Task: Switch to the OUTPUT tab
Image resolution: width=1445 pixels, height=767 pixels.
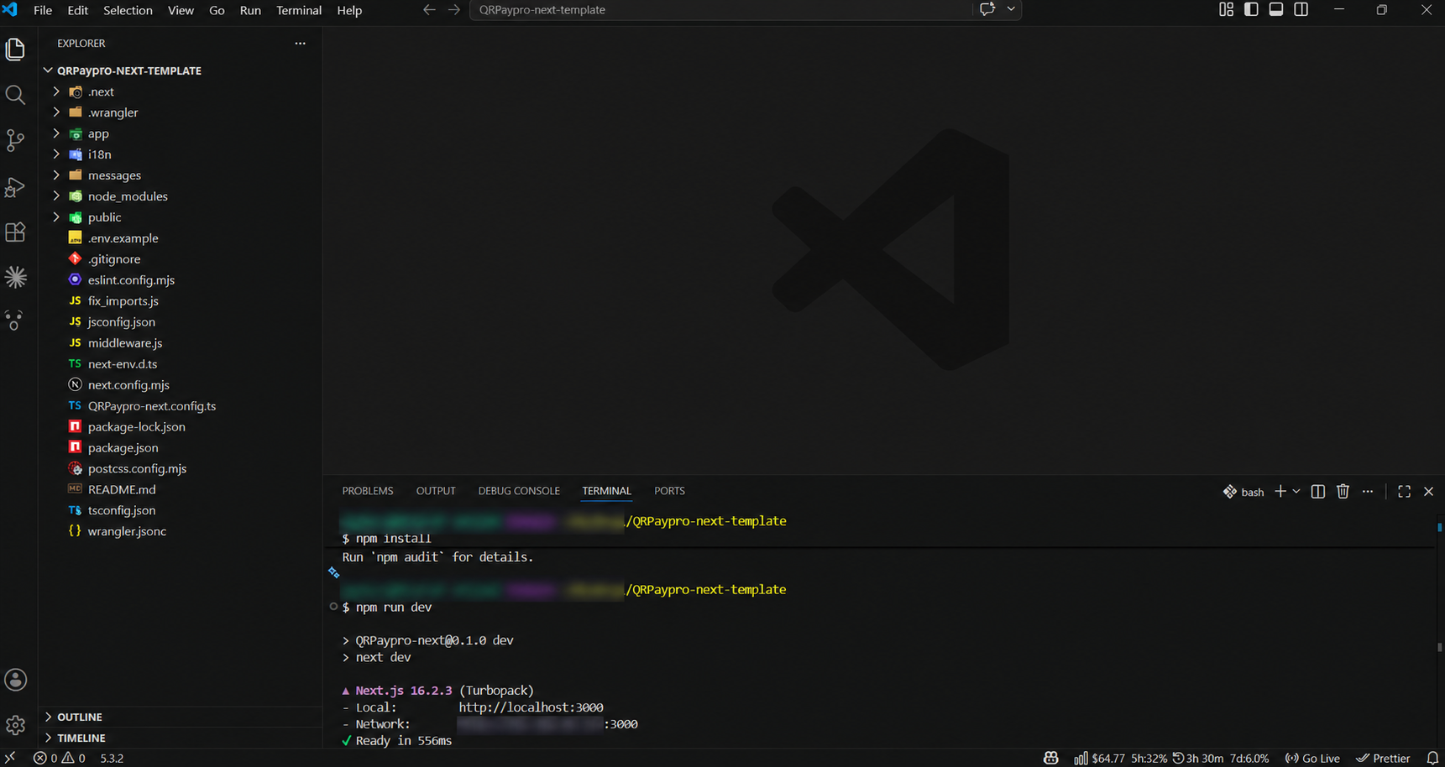Action: point(436,491)
